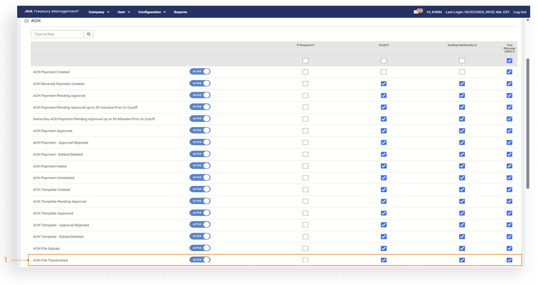Open the mail notifications envelope icon
Viewport: 538px width, 285px height.
click(x=416, y=12)
